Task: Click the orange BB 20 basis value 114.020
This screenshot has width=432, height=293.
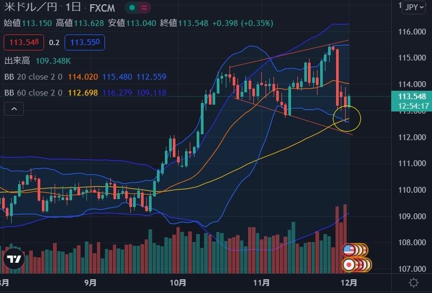Action: 83,76
